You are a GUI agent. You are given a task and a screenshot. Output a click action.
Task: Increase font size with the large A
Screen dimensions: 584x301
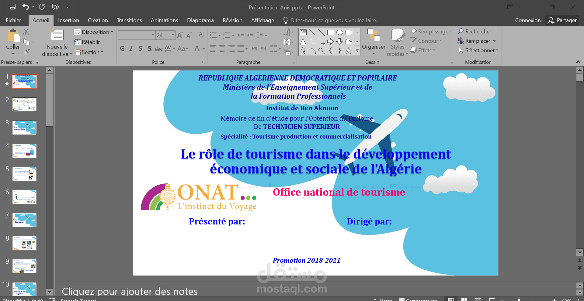pyautogui.click(x=180, y=35)
